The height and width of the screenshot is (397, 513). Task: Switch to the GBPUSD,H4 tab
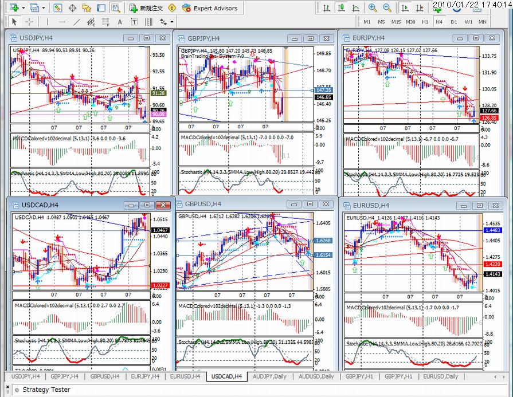click(x=105, y=376)
